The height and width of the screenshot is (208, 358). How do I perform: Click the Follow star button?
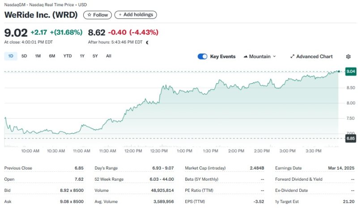[x=98, y=15]
